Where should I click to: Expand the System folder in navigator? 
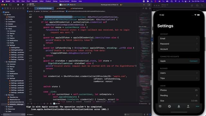5,107
